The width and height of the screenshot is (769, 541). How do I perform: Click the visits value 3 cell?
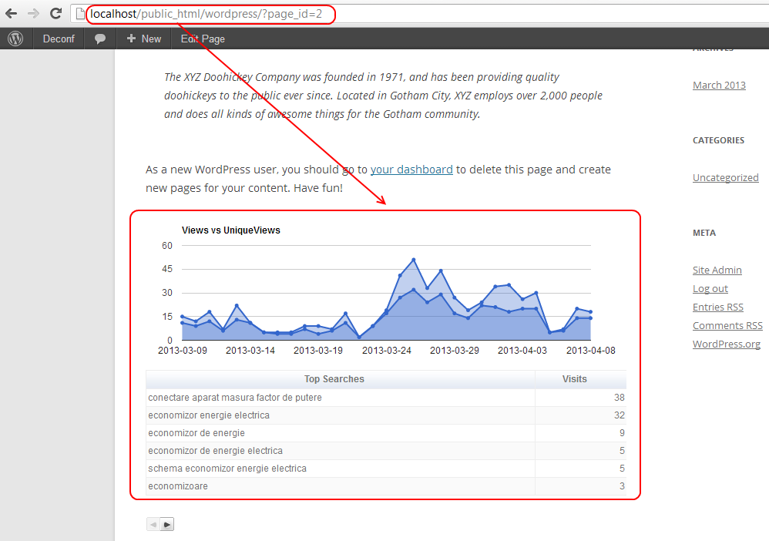(x=581, y=486)
